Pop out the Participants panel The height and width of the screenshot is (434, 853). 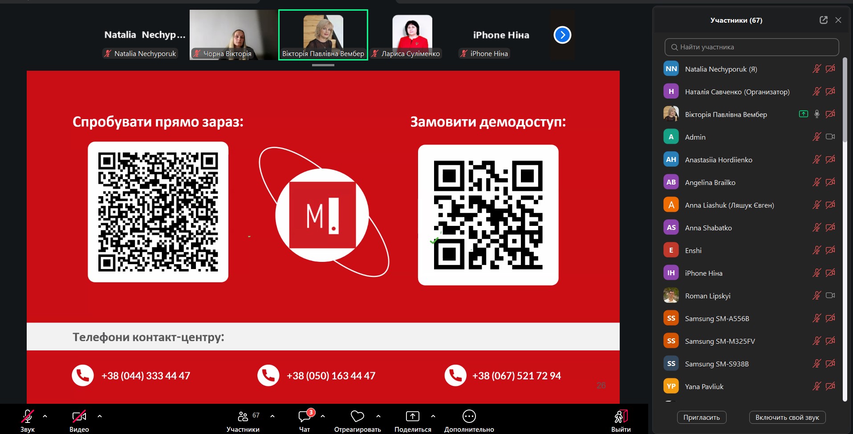click(823, 20)
